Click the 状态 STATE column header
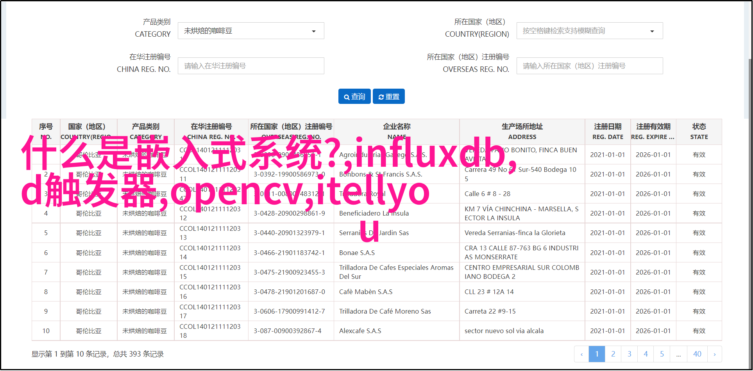The height and width of the screenshot is (371, 753). tap(699, 132)
